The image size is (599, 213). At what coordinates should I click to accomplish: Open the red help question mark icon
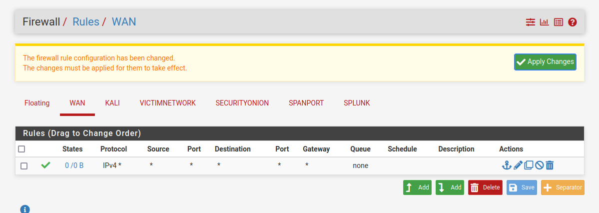click(x=573, y=22)
